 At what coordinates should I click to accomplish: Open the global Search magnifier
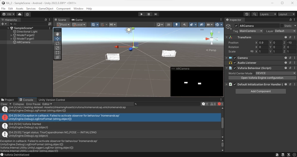coord(254,14)
